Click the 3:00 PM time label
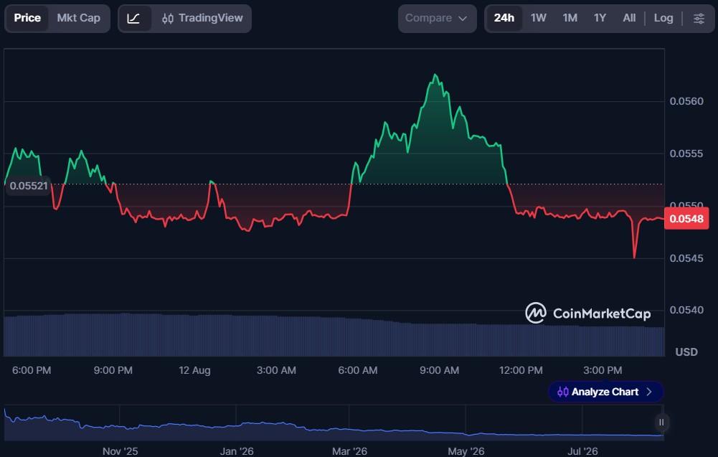Viewport: 718px width, 457px height. (603, 370)
